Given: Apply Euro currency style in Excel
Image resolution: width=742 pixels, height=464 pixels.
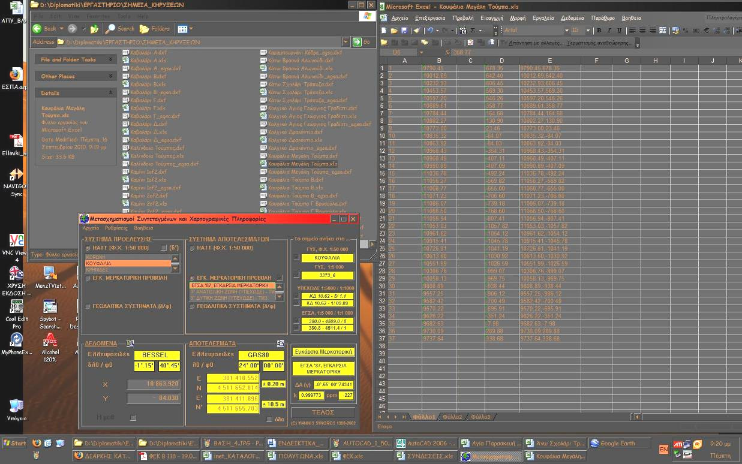Looking at the screenshot, I should point(706,30).
